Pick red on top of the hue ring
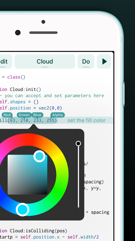This screenshot has height=241, width=135. 30,140
